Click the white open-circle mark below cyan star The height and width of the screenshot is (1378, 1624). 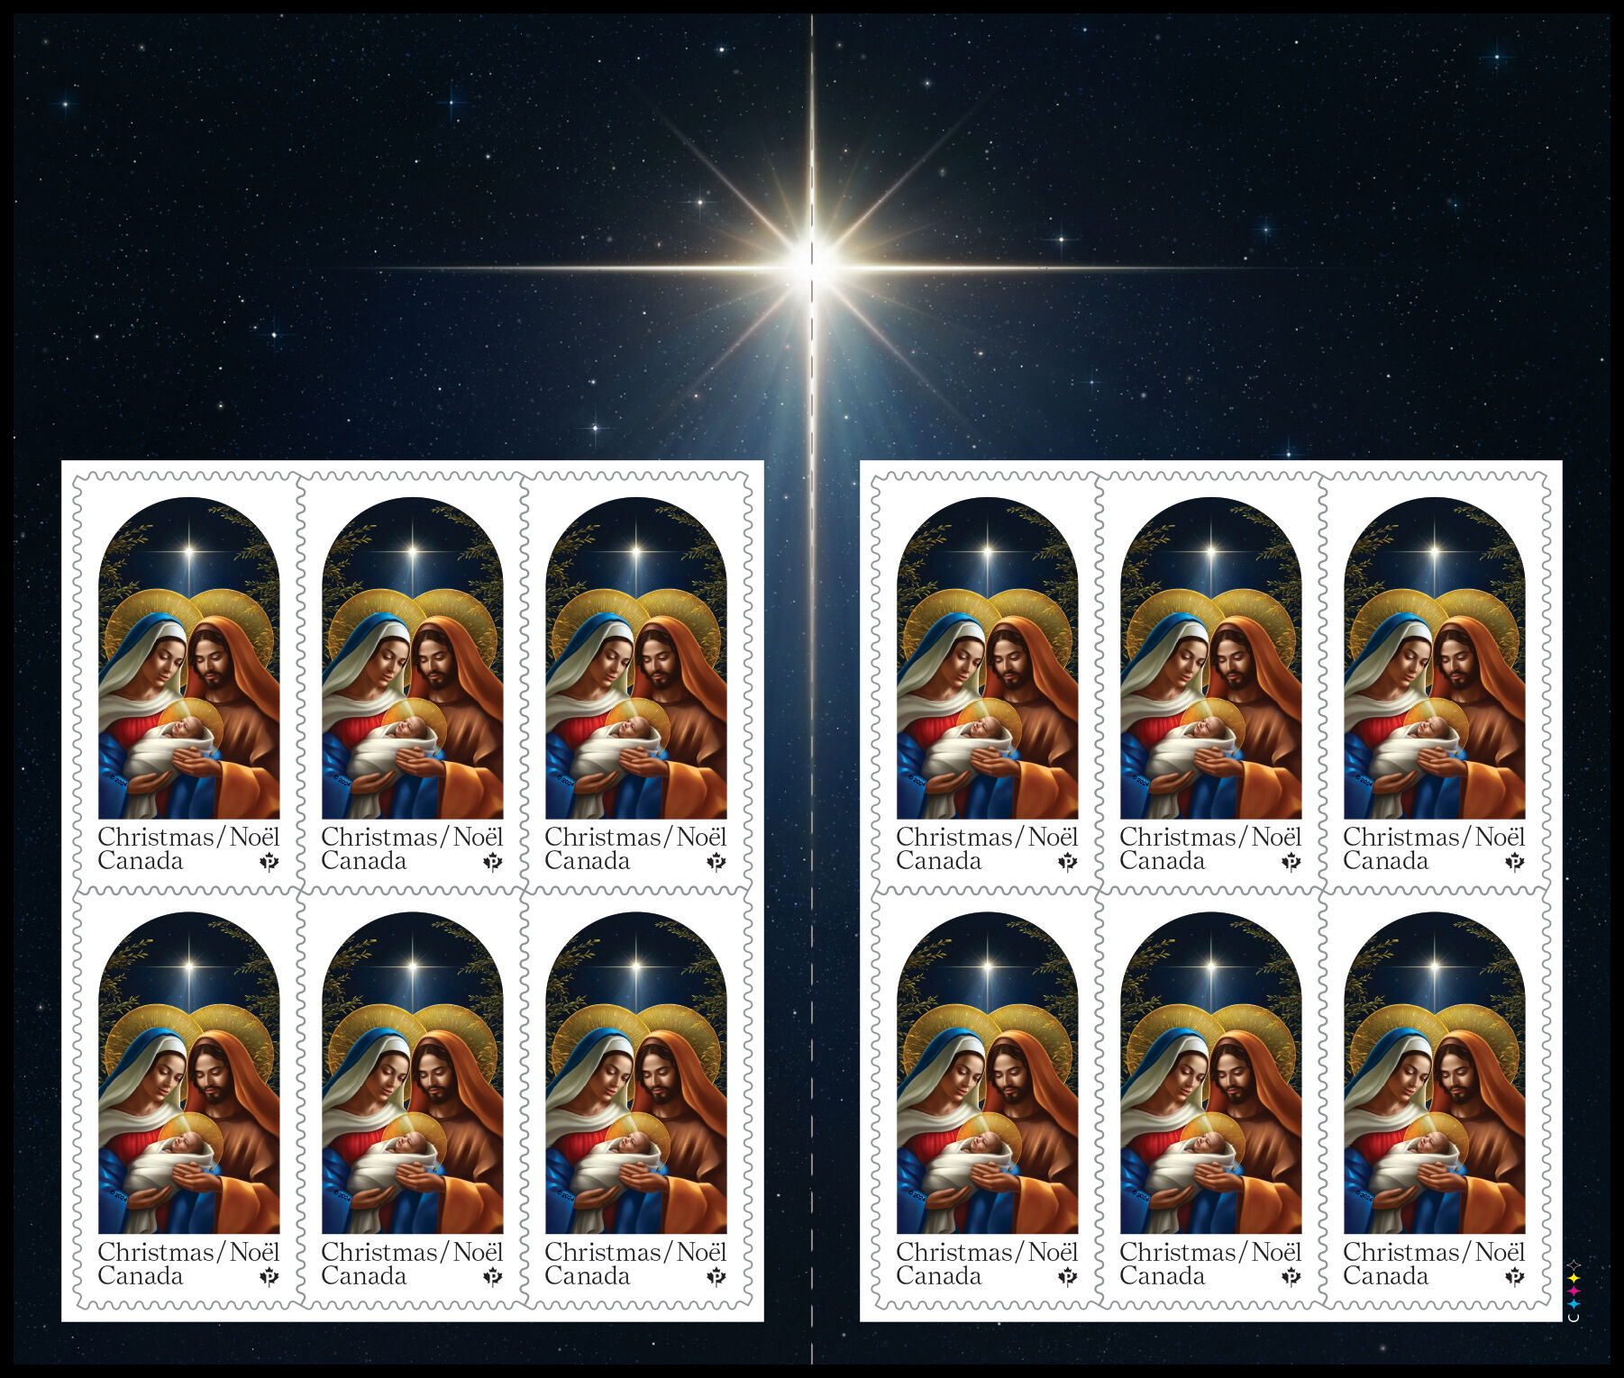1574,1317
